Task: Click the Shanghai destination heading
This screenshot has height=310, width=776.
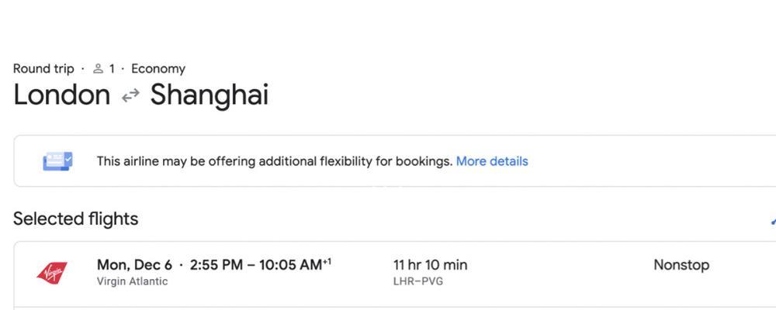Action: pos(209,95)
